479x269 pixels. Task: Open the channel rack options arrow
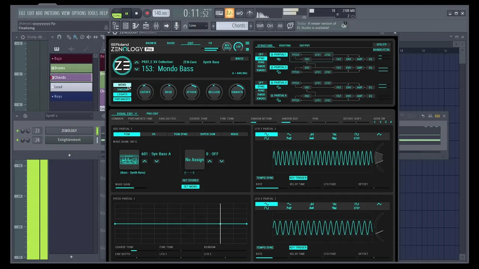pyautogui.click(x=17, y=116)
